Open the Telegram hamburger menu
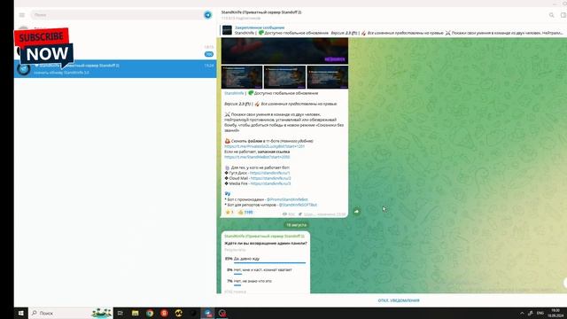This screenshot has height=319, width=567. tap(21, 15)
